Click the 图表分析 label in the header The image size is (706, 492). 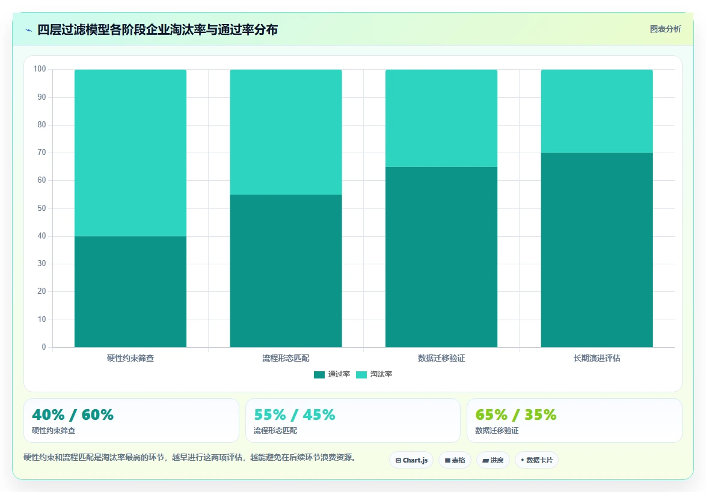point(665,29)
